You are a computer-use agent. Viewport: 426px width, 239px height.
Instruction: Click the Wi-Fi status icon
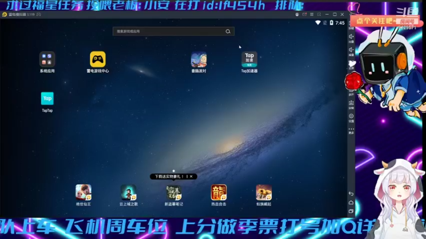[x=317, y=23]
